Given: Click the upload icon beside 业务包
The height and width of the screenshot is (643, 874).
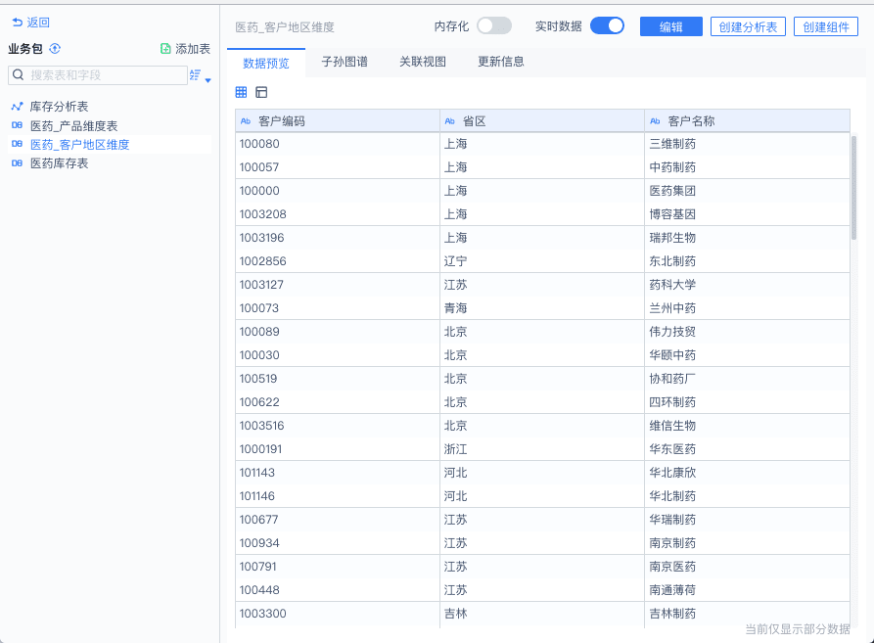Looking at the screenshot, I should point(55,49).
